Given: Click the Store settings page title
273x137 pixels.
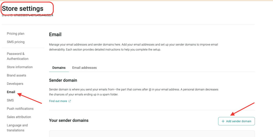Looking at the screenshot, I should pyautogui.click(x=23, y=9).
